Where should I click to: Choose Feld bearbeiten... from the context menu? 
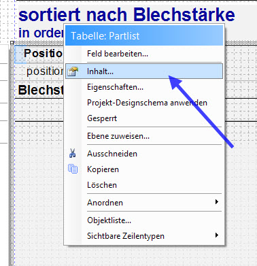click(x=144, y=54)
